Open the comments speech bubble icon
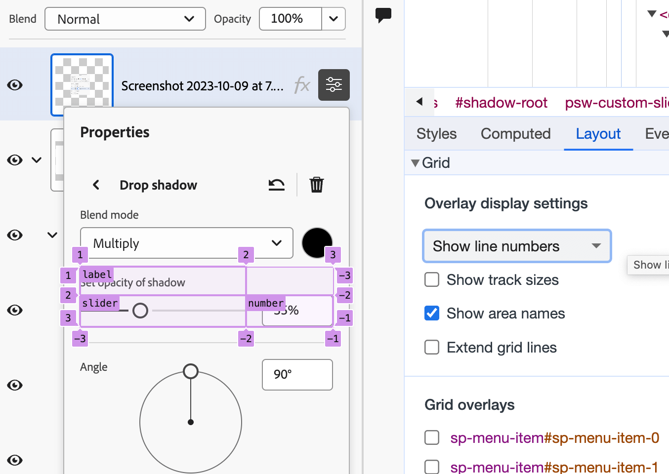This screenshot has width=669, height=474. [383, 15]
